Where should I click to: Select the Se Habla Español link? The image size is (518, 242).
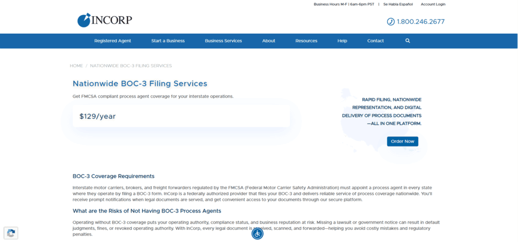[x=398, y=4]
